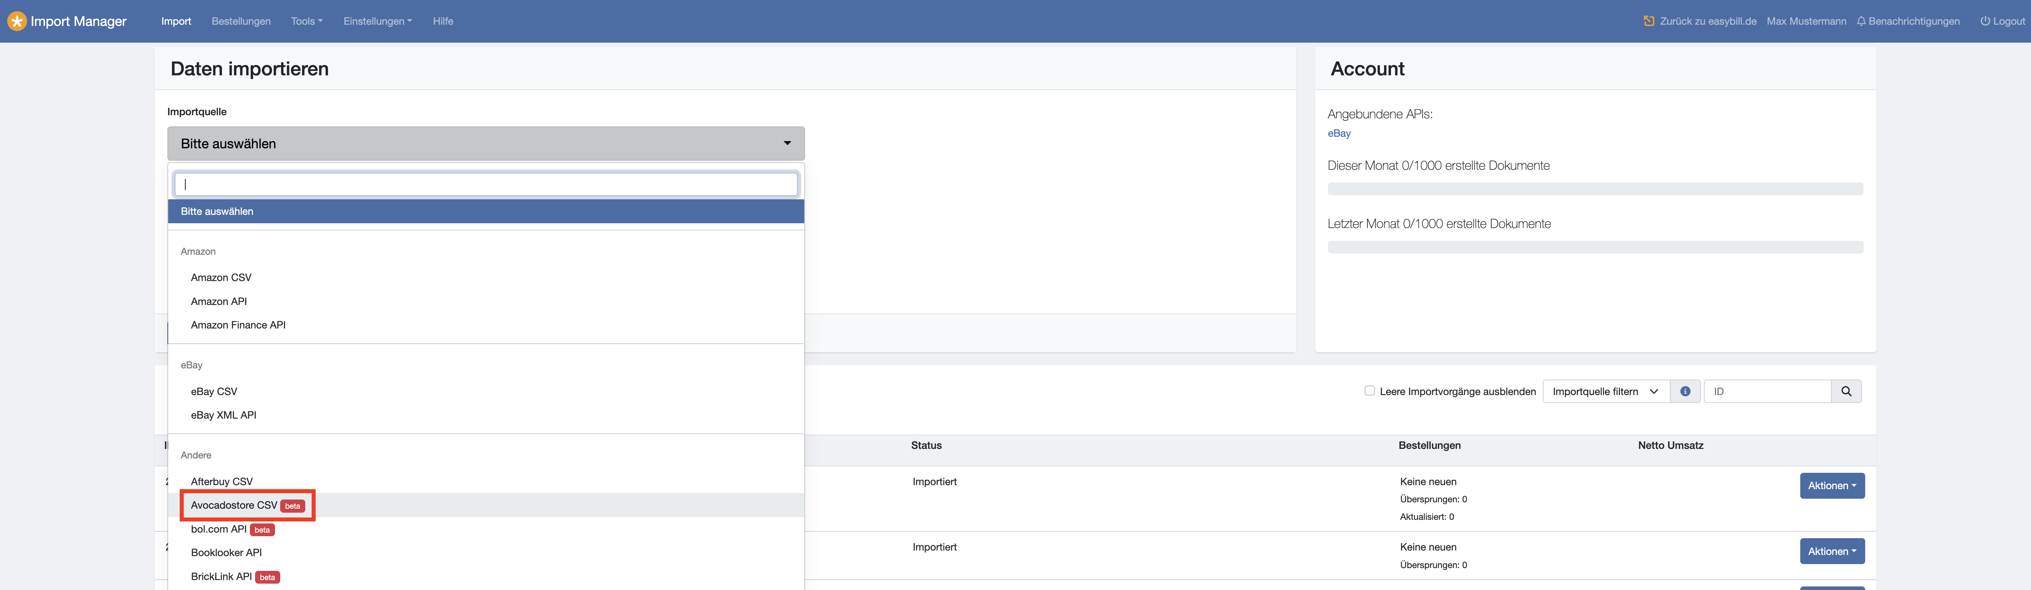This screenshot has width=2031, height=590.
Task: Select Amazon CSV from the list
Action: click(486, 277)
